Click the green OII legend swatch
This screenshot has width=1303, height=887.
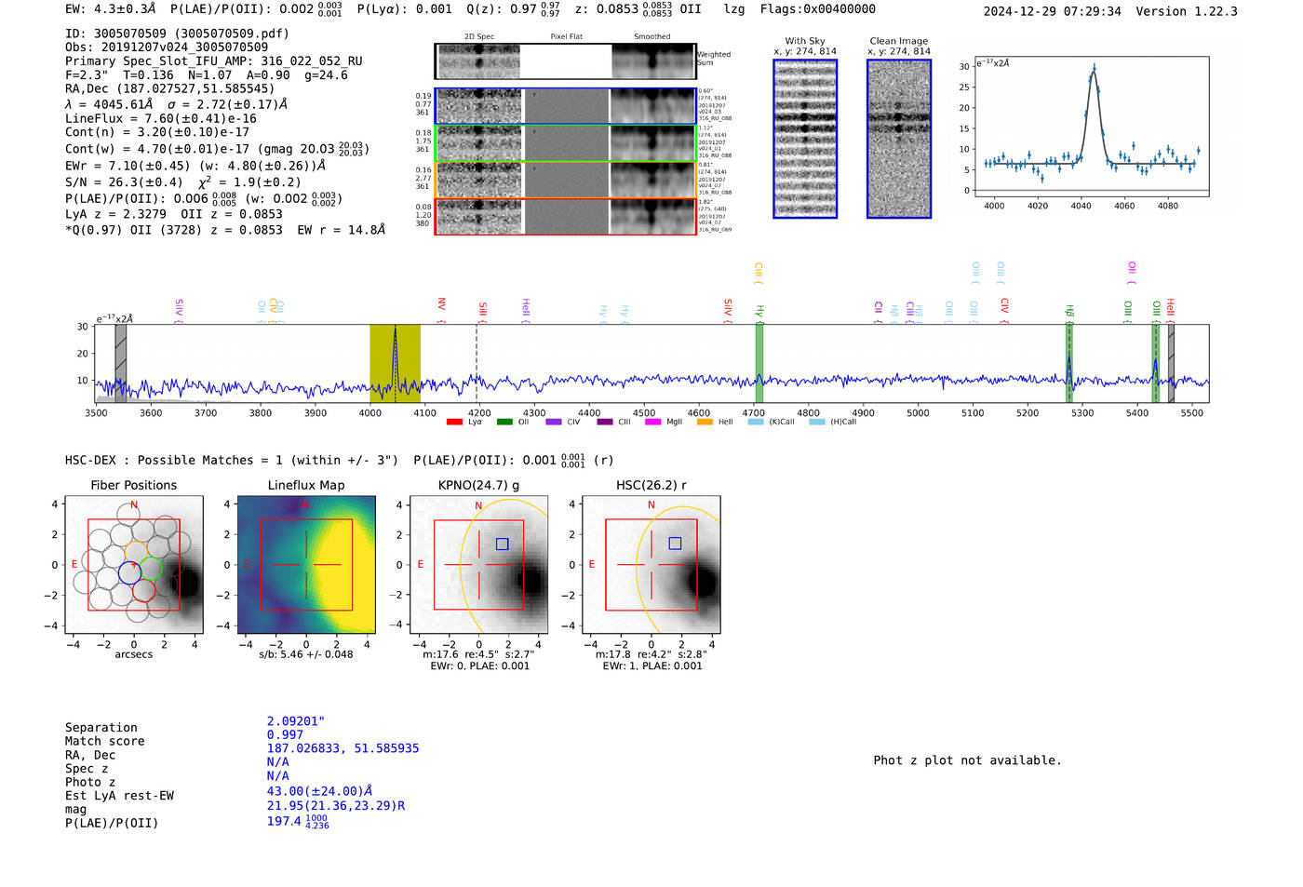pos(504,422)
